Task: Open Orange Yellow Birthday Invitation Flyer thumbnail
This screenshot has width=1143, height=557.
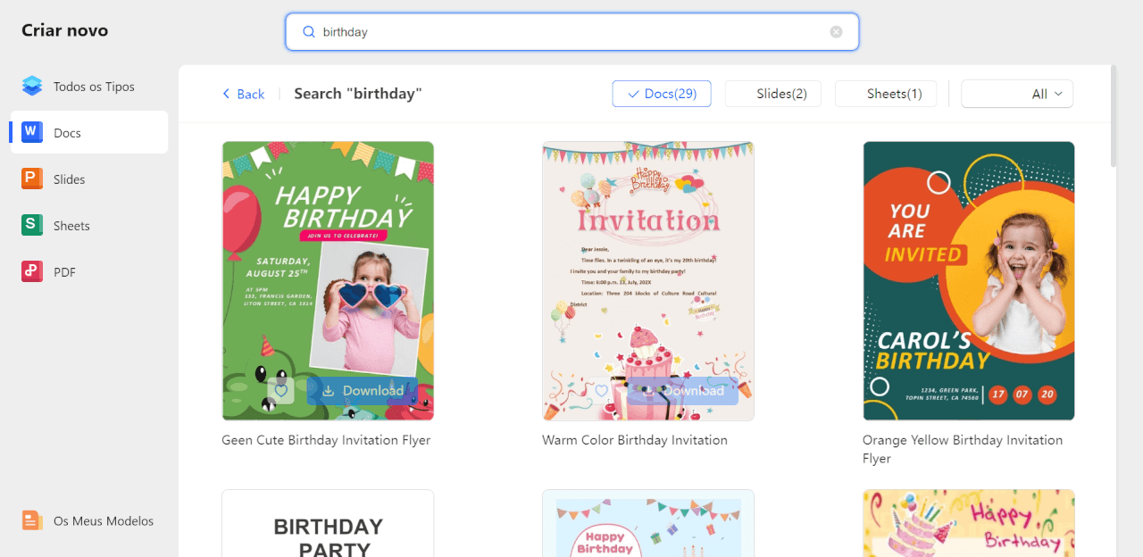Action: pyautogui.click(x=969, y=281)
